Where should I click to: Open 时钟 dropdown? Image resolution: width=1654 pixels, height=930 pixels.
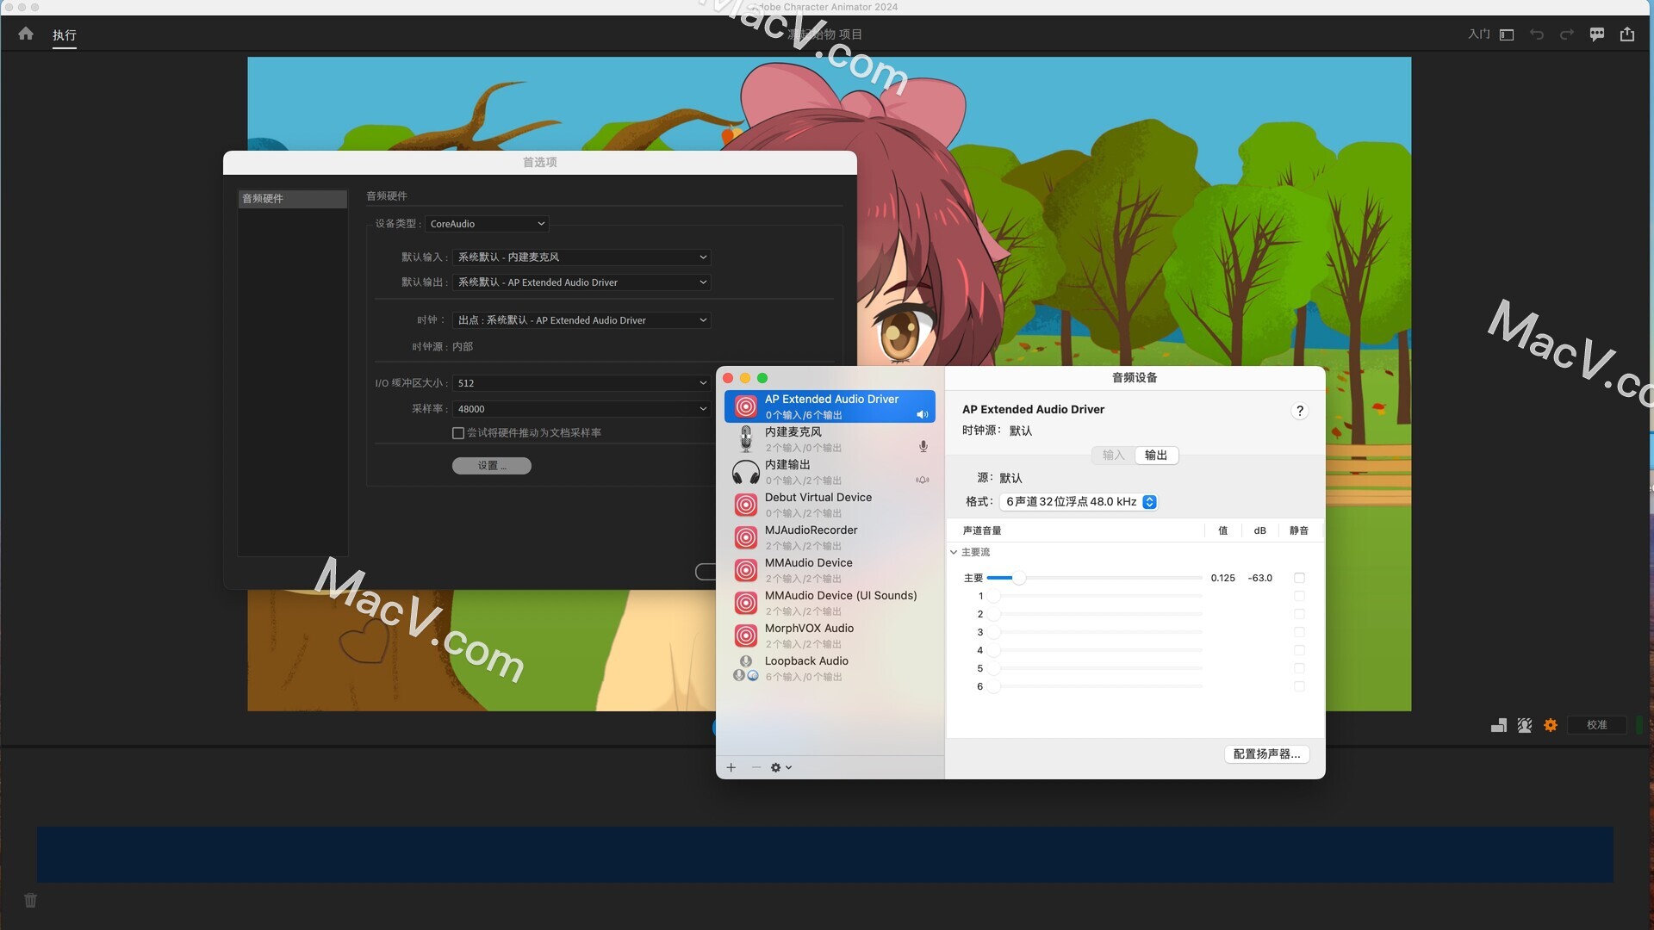point(581,320)
